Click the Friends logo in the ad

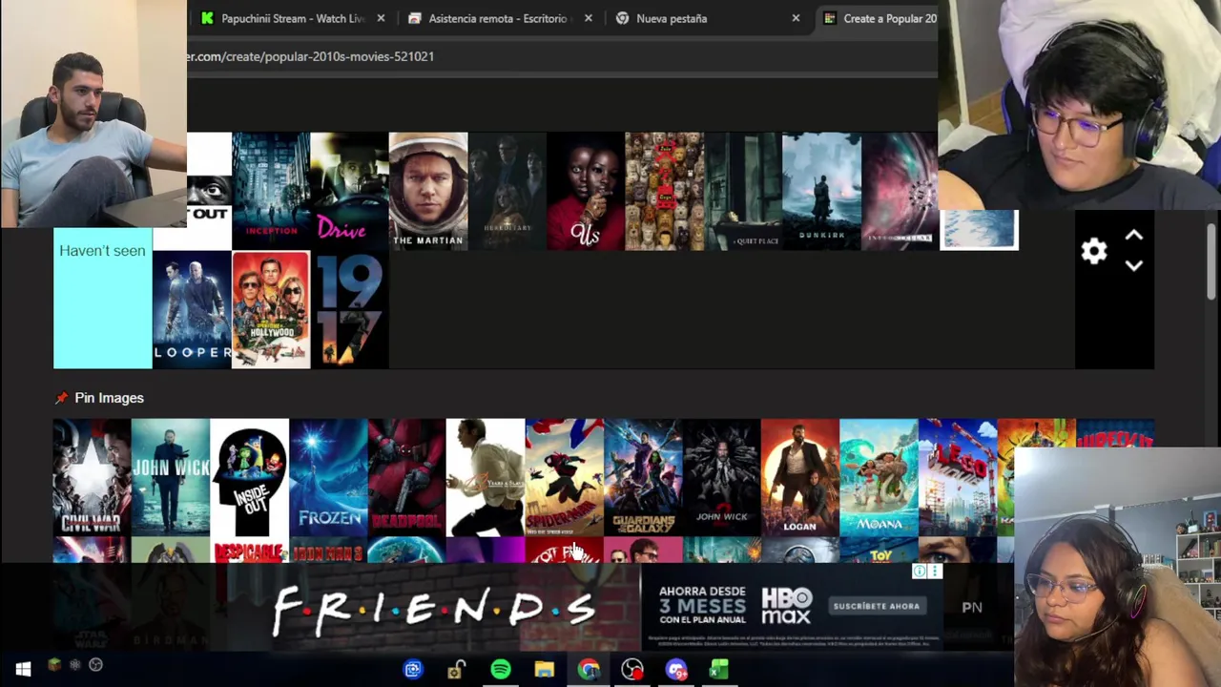pos(434,609)
